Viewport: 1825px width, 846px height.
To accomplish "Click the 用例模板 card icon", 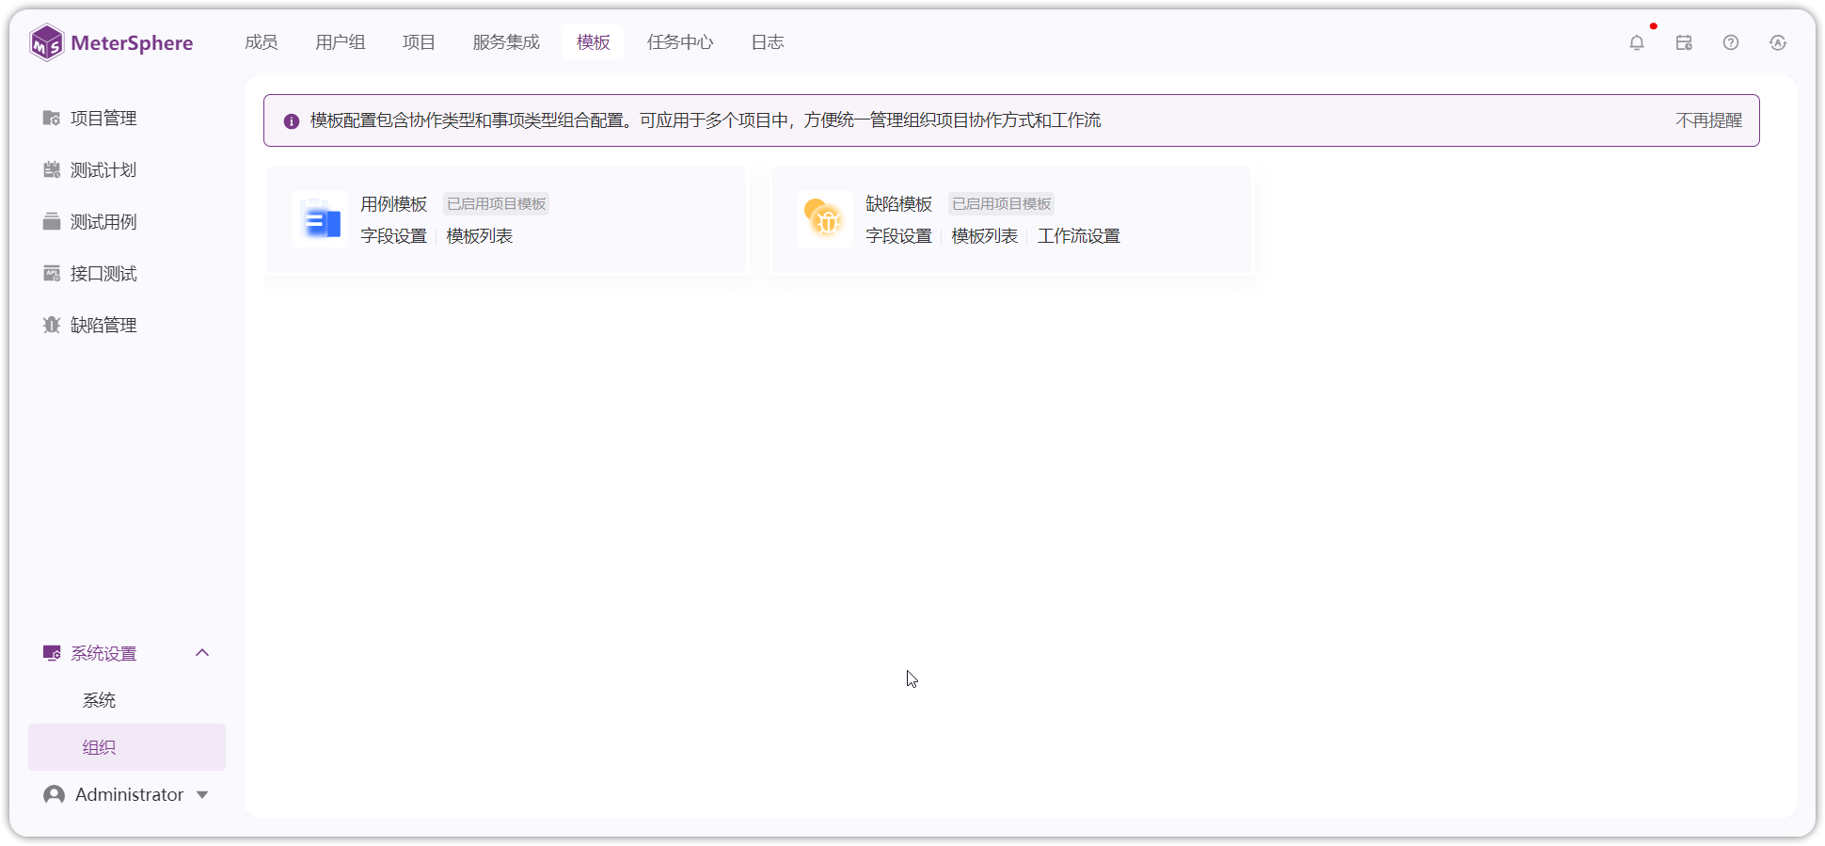I will (320, 219).
